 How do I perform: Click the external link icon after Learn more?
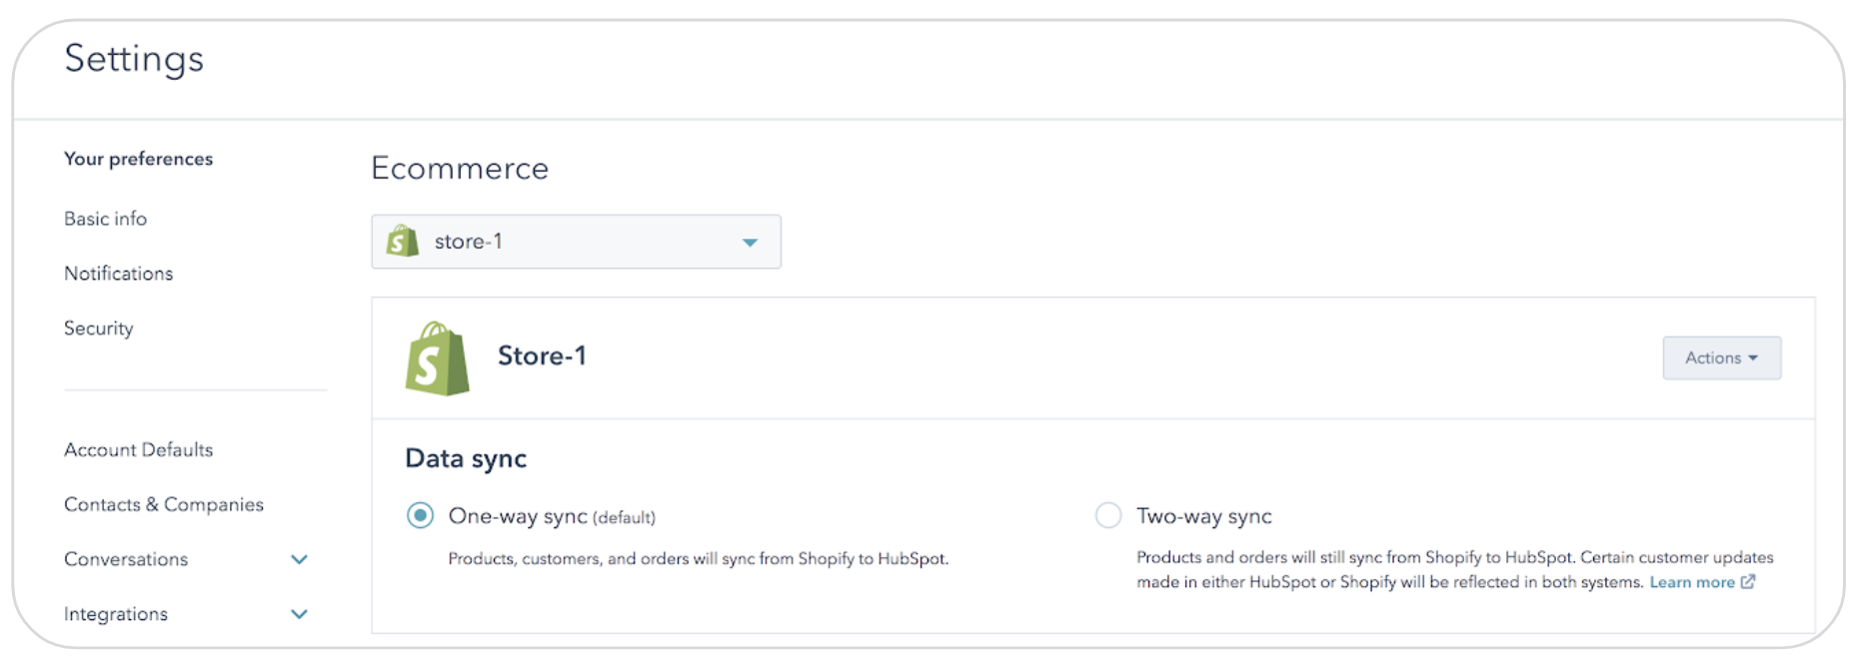tap(1748, 582)
